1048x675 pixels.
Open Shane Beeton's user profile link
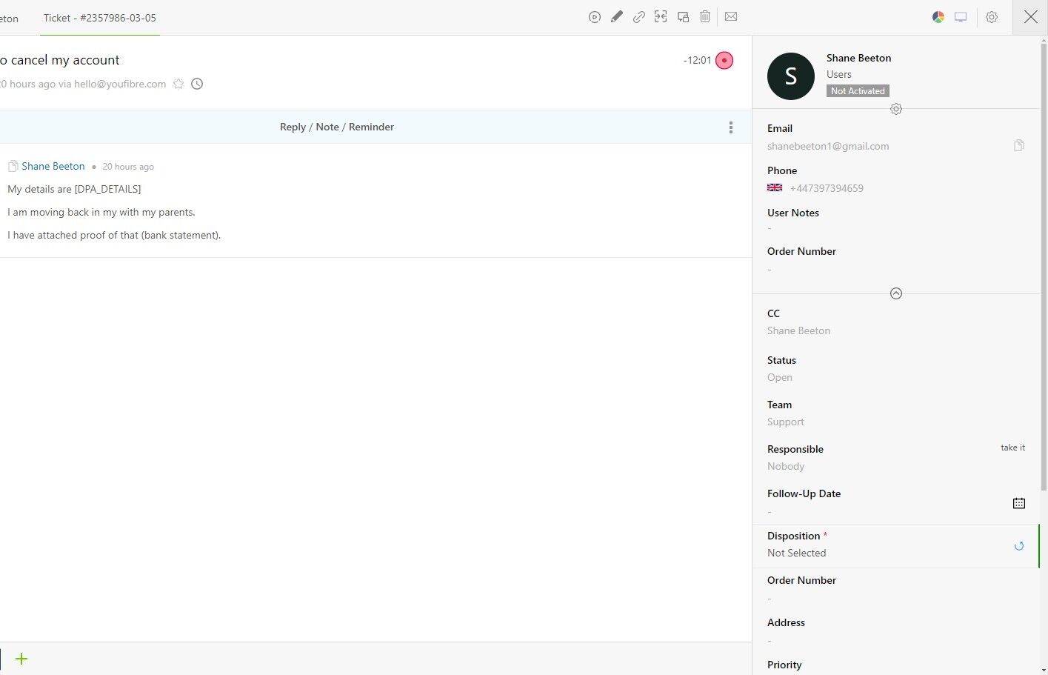click(x=53, y=166)
